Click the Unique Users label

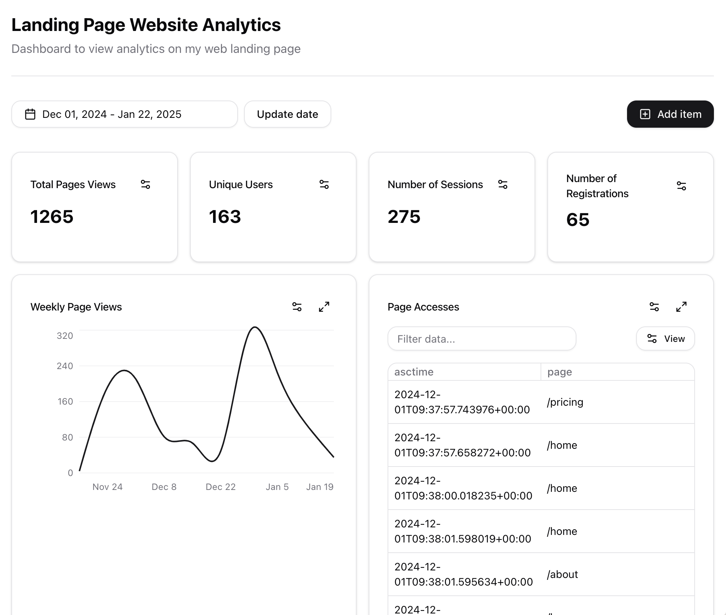[x=241, y=184]
